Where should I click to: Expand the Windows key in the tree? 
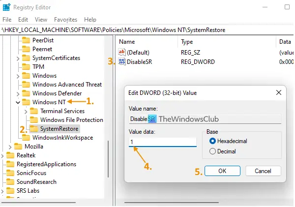(x=18, y=76)
